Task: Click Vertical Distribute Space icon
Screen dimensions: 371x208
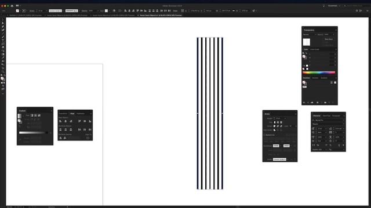Action: [60, 138]
